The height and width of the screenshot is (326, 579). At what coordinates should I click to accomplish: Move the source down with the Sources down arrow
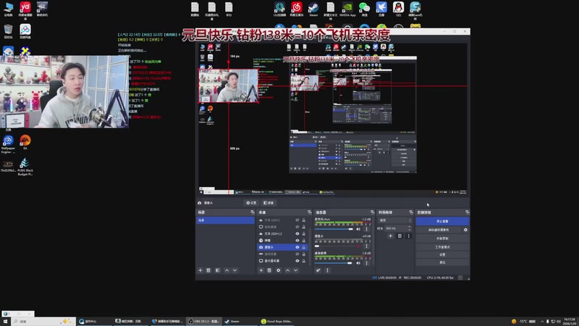296,270
